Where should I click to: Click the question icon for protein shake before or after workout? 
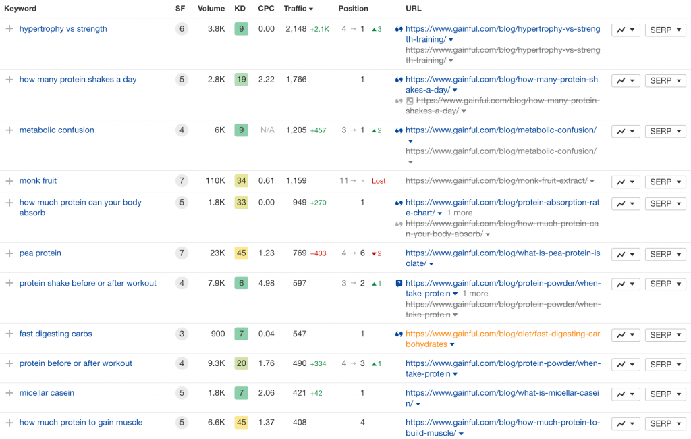[399, 284]
